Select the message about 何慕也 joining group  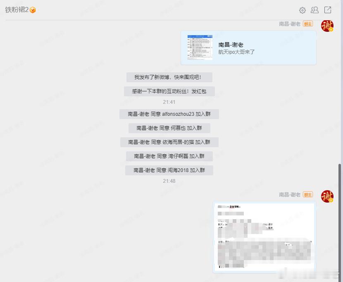coord(169,128)
